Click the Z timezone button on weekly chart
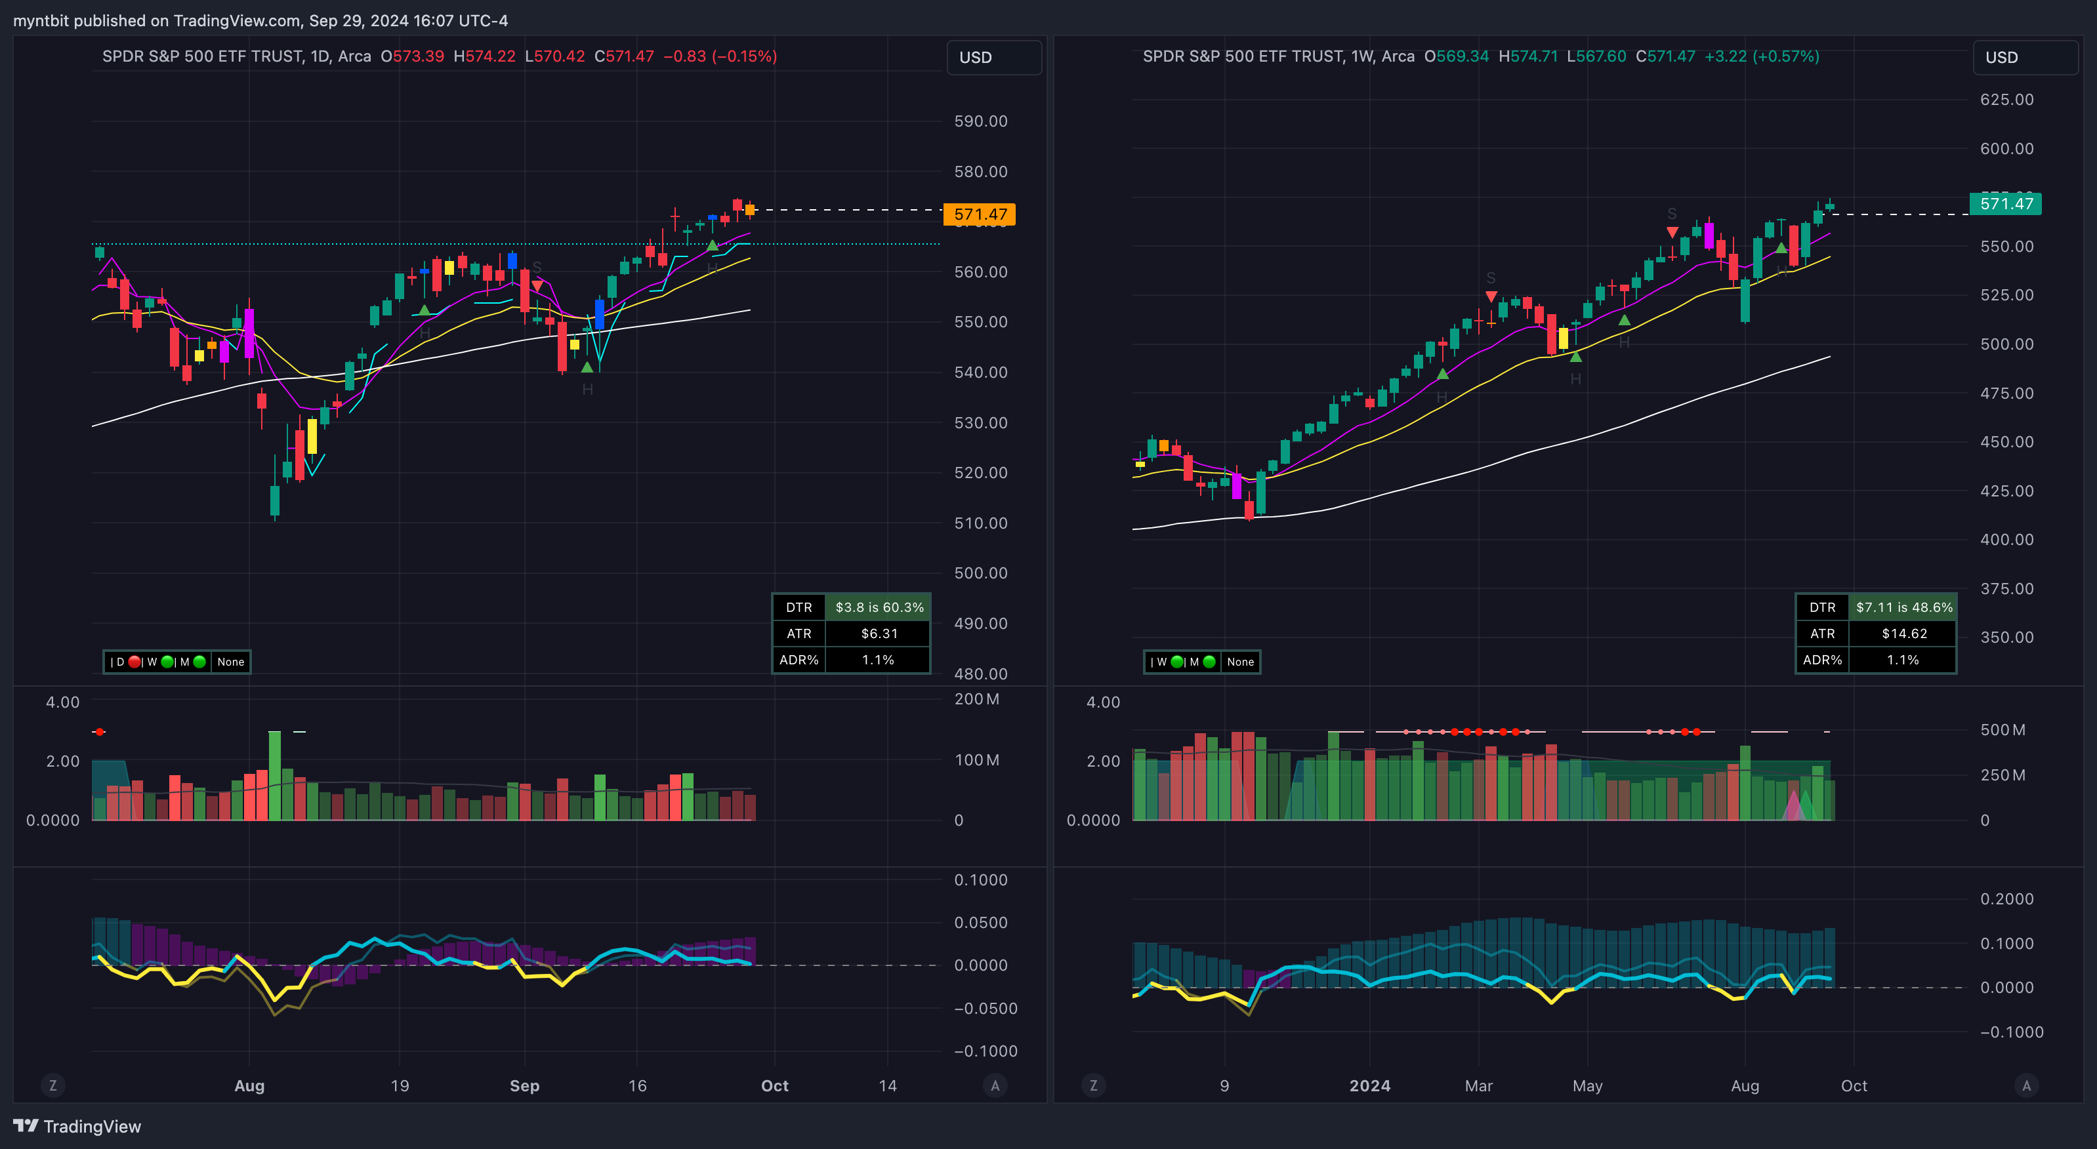Viewport: 2097px width, 1149px height. point(1093,1085)
